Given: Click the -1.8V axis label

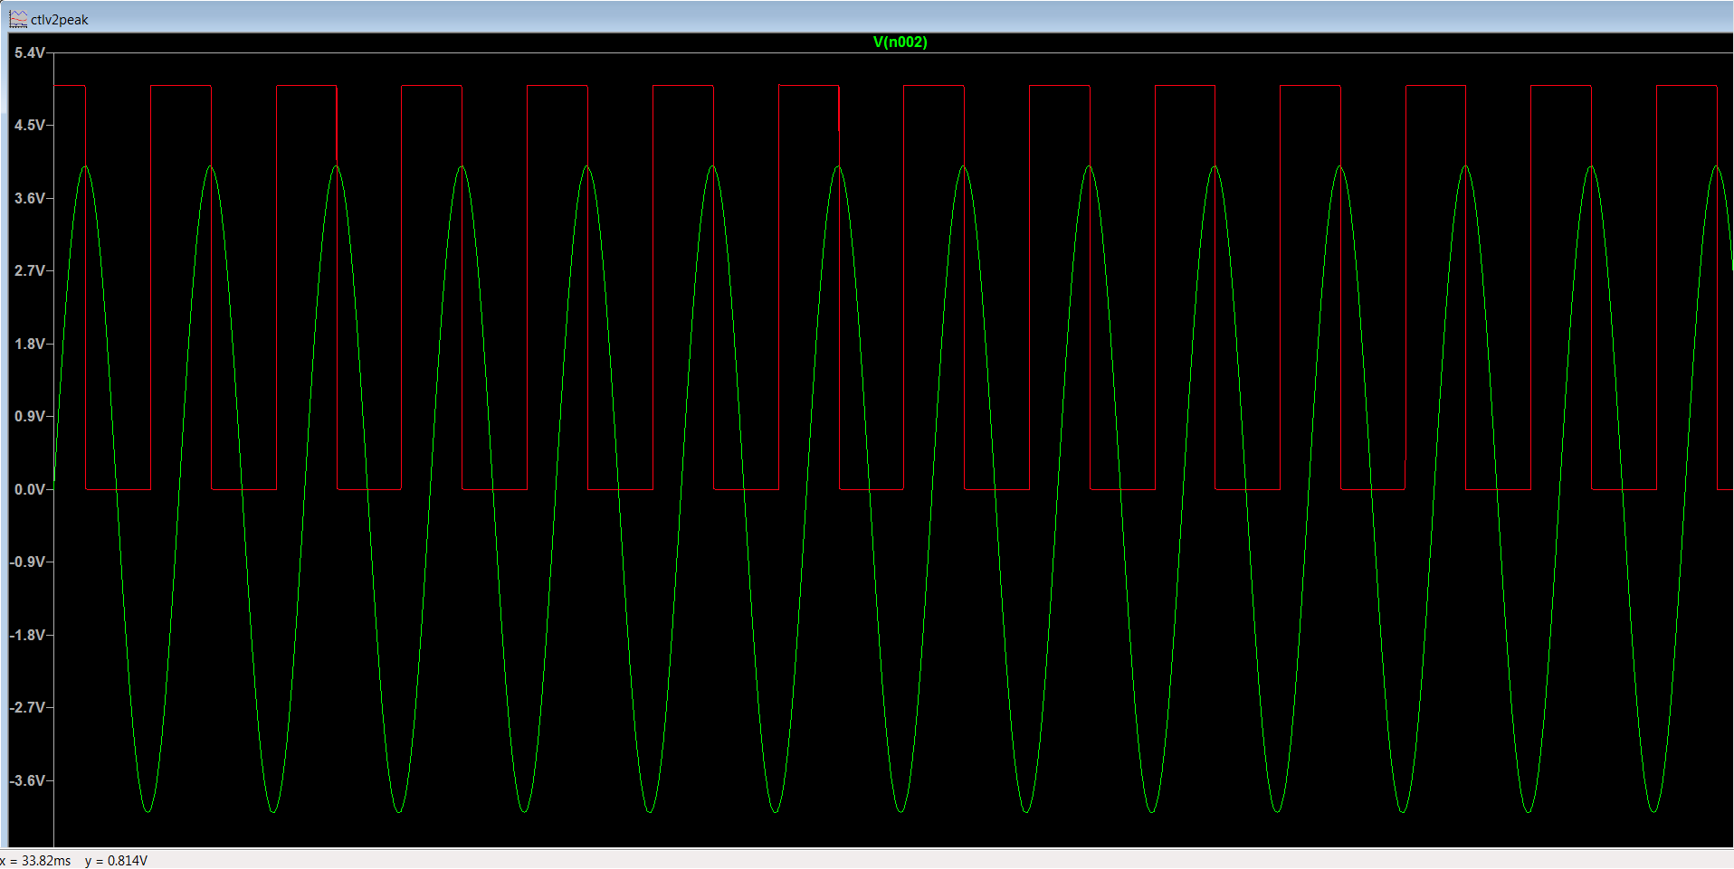Looking at the screenshot, I should (27, 635).
